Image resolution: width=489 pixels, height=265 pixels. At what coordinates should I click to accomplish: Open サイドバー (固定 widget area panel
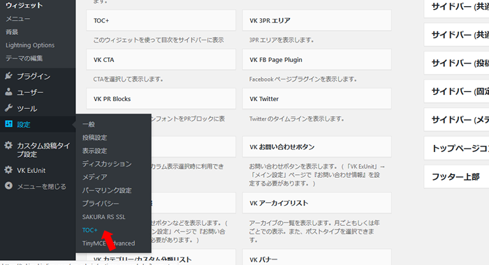coord(457,91)
